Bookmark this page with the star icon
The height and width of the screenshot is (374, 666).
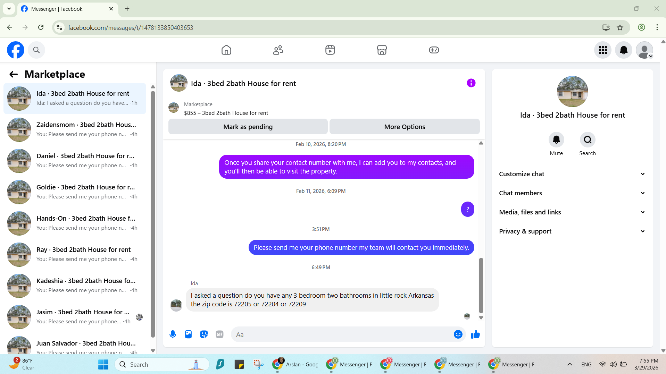point(620,27)
